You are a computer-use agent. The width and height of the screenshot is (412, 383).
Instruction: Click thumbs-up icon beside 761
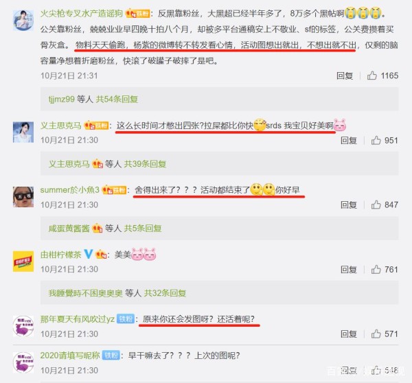[x=376, y=269]
